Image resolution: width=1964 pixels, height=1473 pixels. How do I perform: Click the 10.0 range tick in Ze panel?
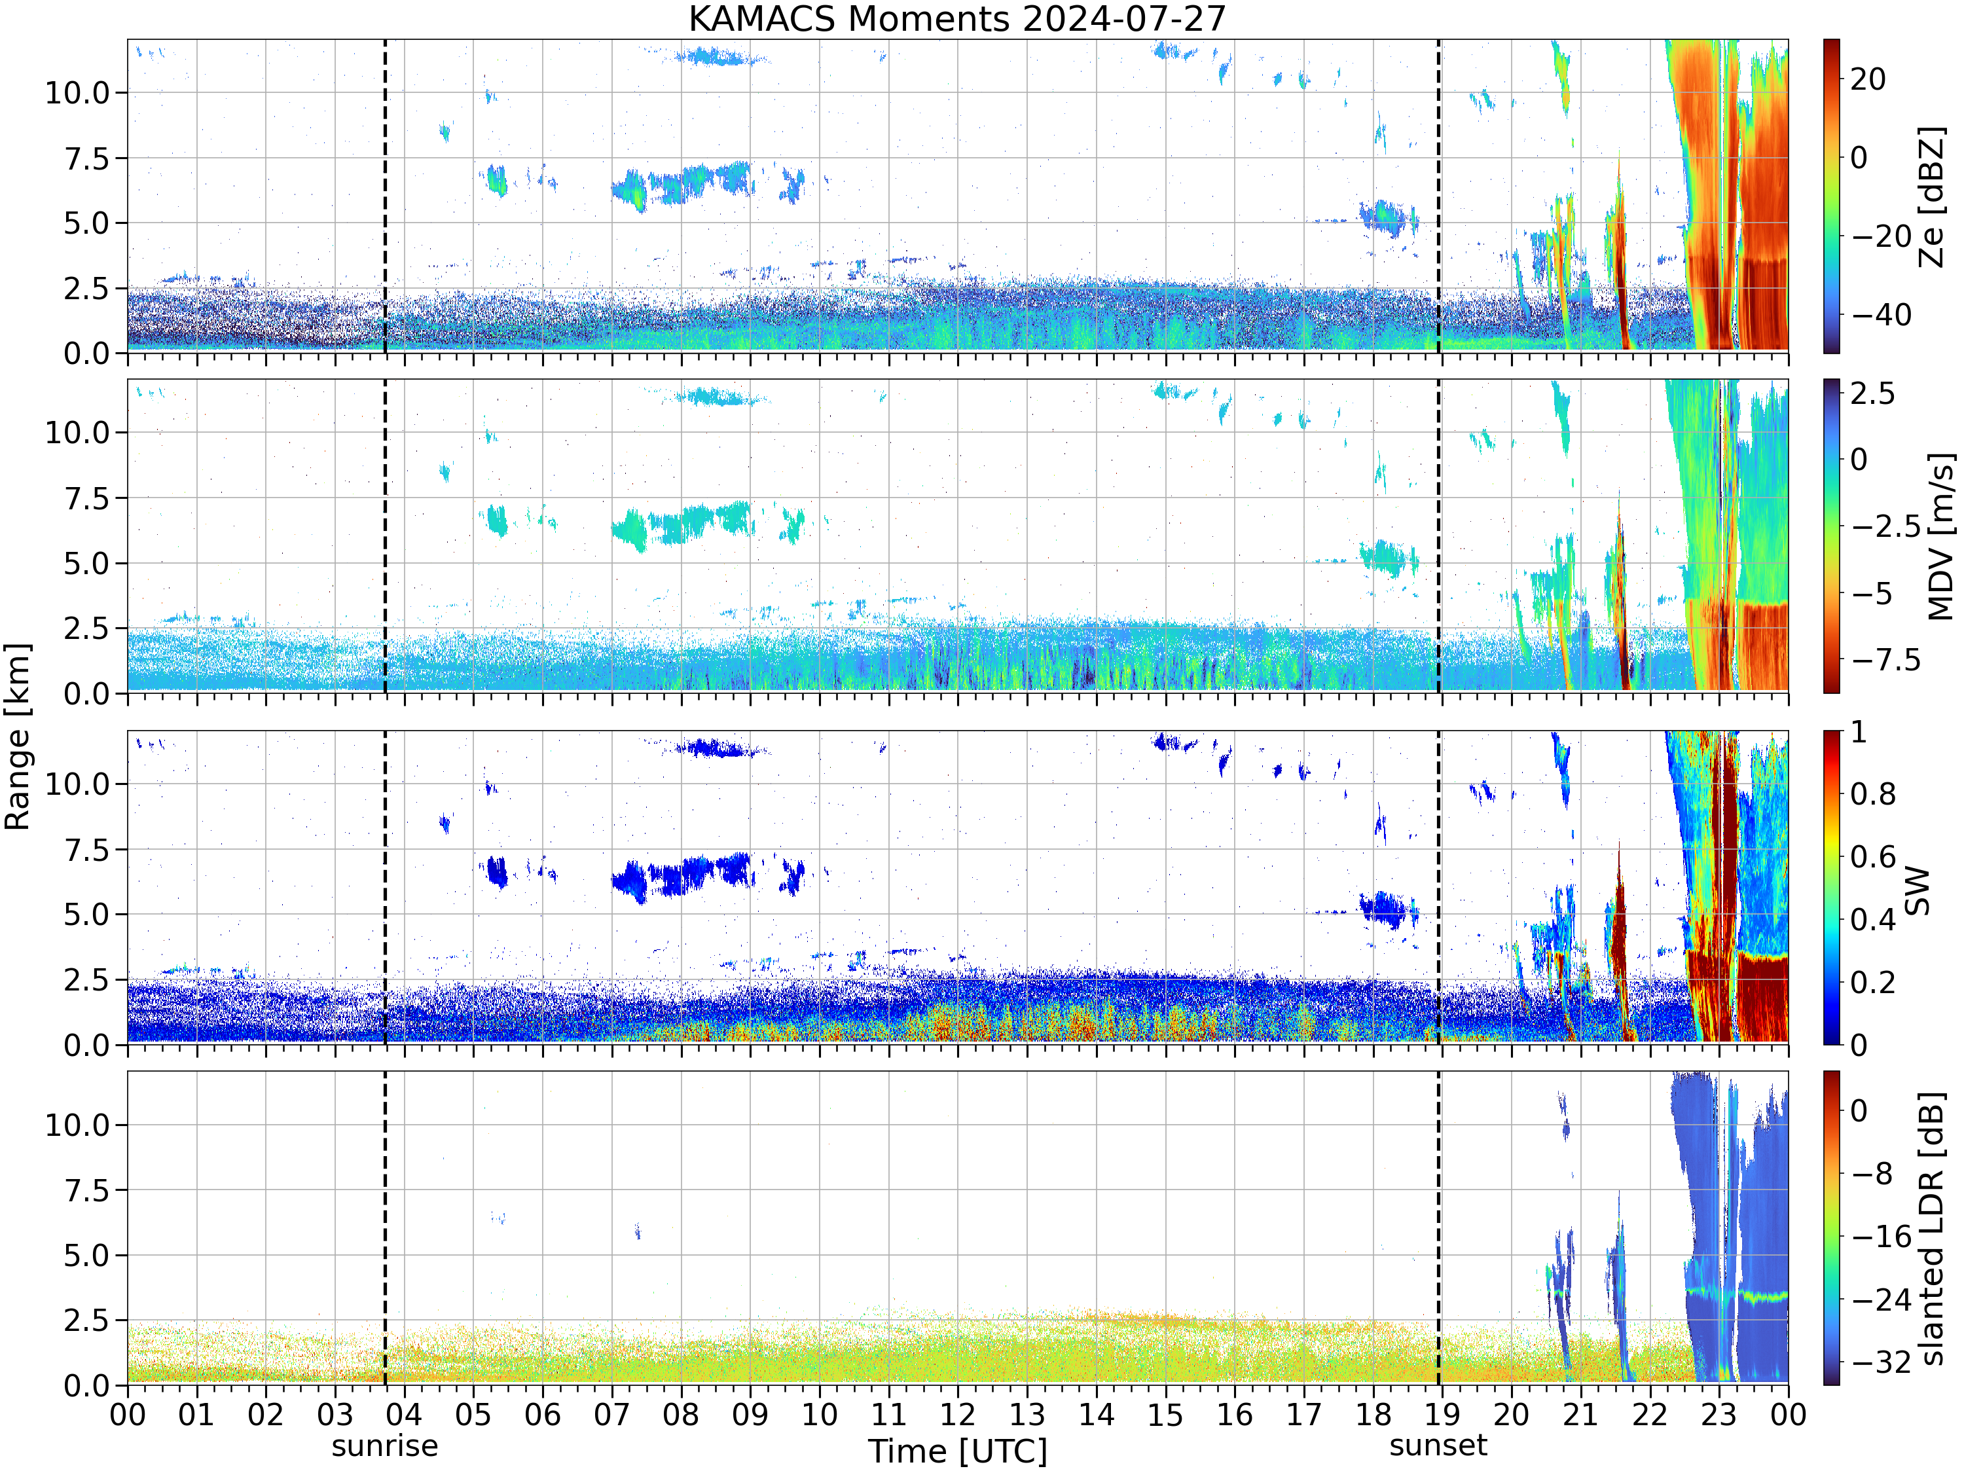click(x=77, y=92)
